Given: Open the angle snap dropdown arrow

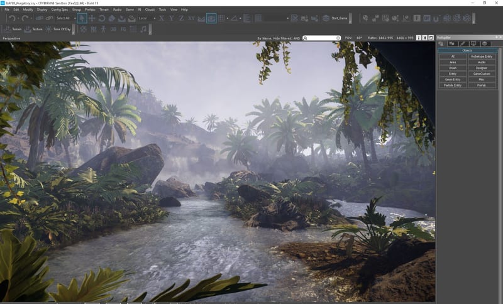Looking at the screenshot, I should [240, 19].
